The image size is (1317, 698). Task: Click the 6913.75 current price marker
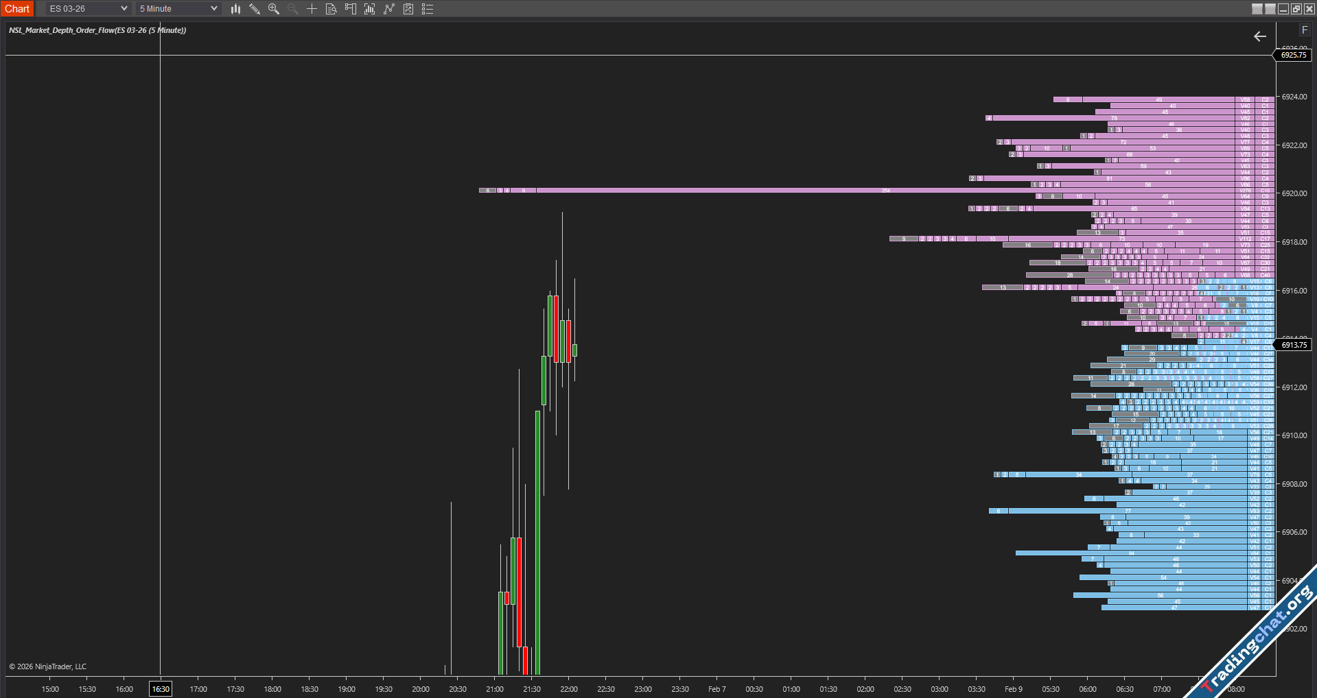[x=1294, y=345]
